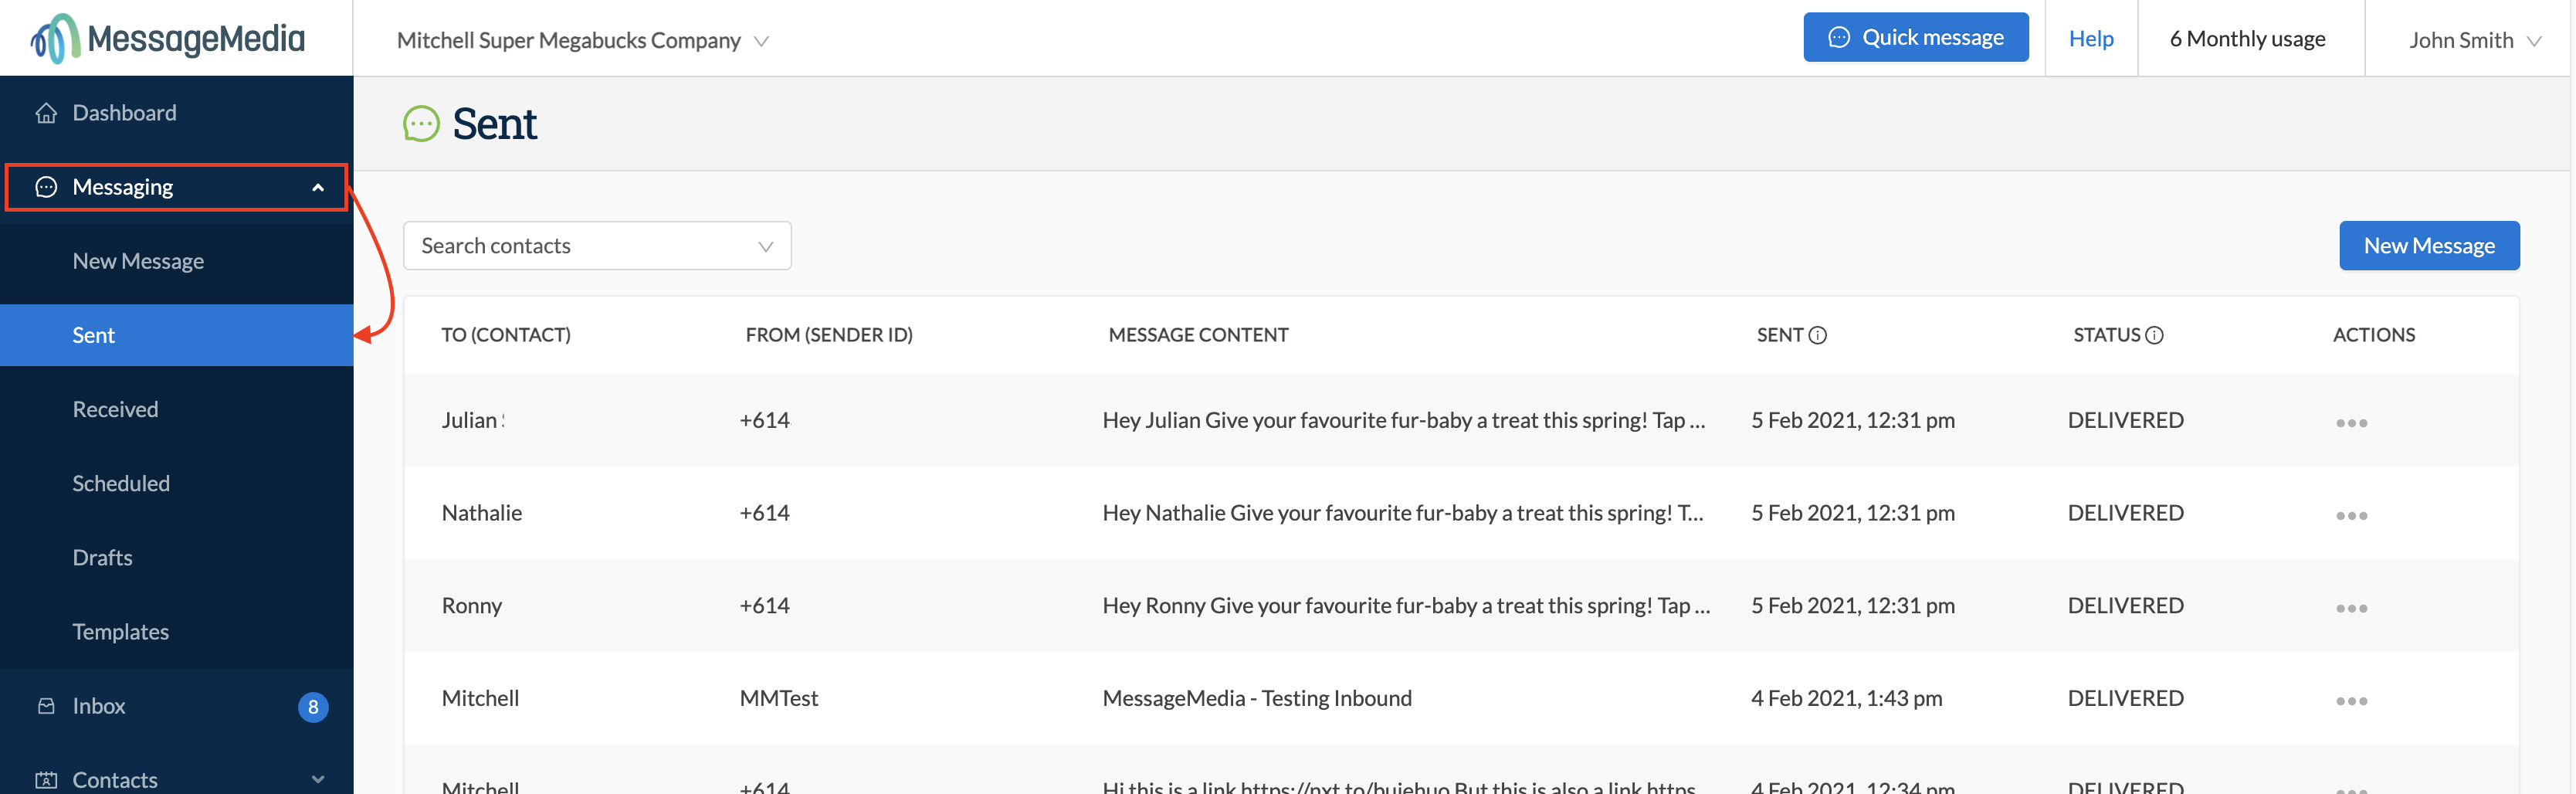The image size is (2576, 794).
Task: Open actions menu for Julian row
Action: 2351,423
